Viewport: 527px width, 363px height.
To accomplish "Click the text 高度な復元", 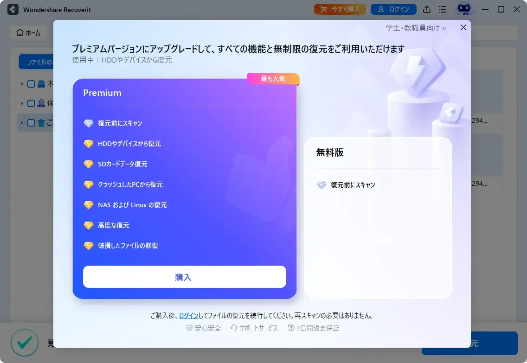I will click(113, 225).
